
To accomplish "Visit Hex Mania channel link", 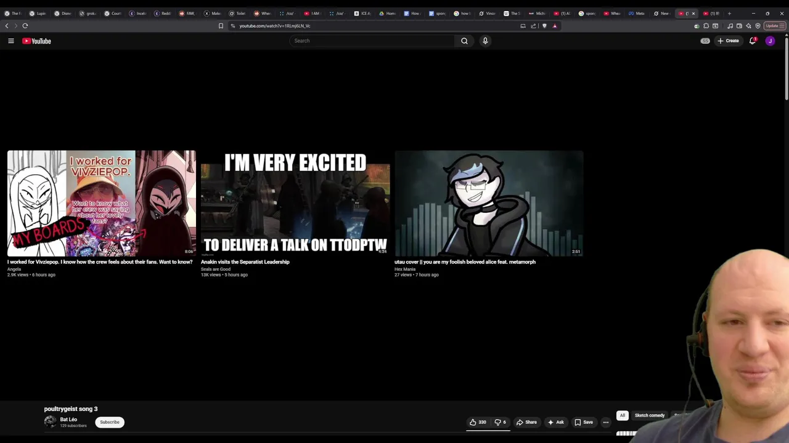I will click(405, 269).
